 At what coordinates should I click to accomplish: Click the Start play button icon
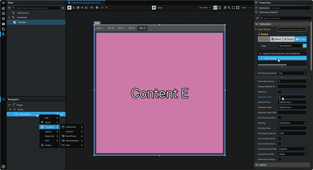pos(154,8)
